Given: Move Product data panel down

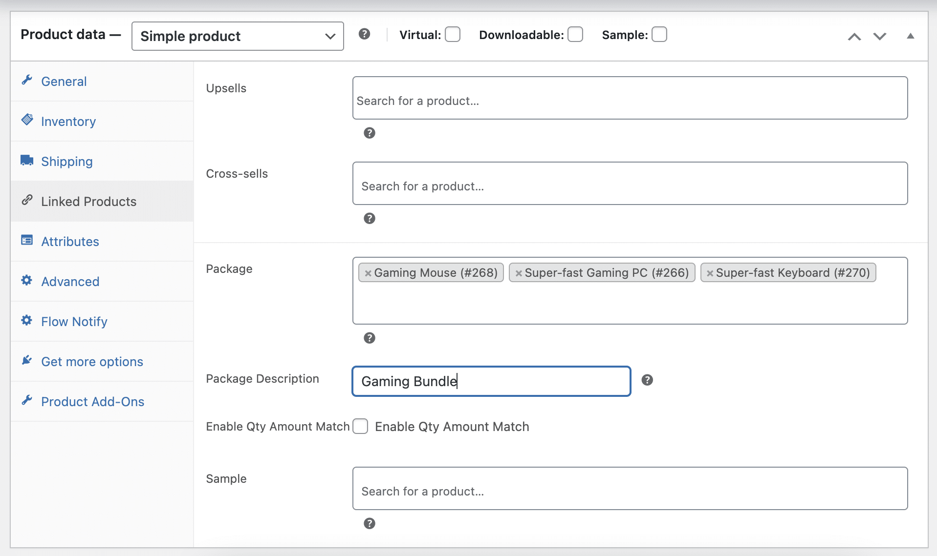Looking at the screenshot, I should pyautogui.click(x=880, y=37).
